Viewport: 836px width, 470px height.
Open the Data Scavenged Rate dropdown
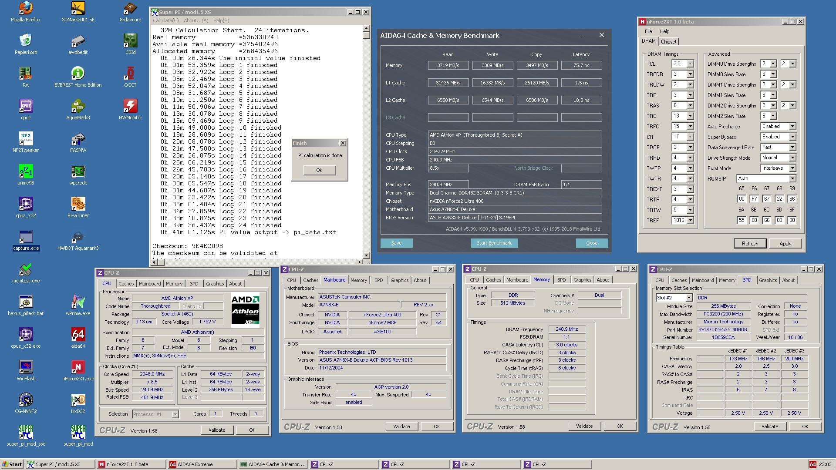point(792,148)
